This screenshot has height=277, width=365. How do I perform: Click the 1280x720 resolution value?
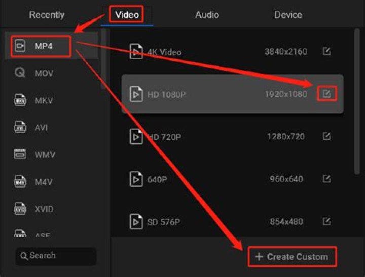tap(286, 137)
